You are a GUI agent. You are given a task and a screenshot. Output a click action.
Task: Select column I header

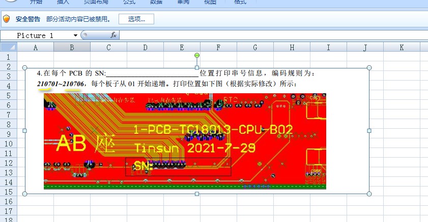click(328, 47)
